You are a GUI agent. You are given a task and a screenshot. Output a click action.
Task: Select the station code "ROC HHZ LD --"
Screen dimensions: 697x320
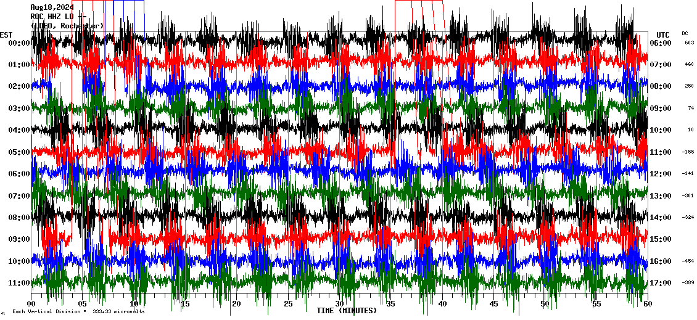click(59, 17)
